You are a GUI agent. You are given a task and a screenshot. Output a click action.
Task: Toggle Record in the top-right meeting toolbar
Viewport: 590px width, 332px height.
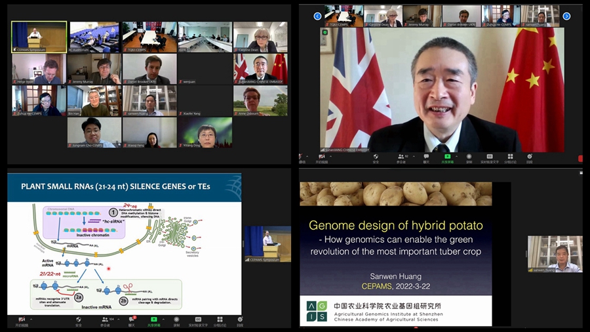[467, 157]
